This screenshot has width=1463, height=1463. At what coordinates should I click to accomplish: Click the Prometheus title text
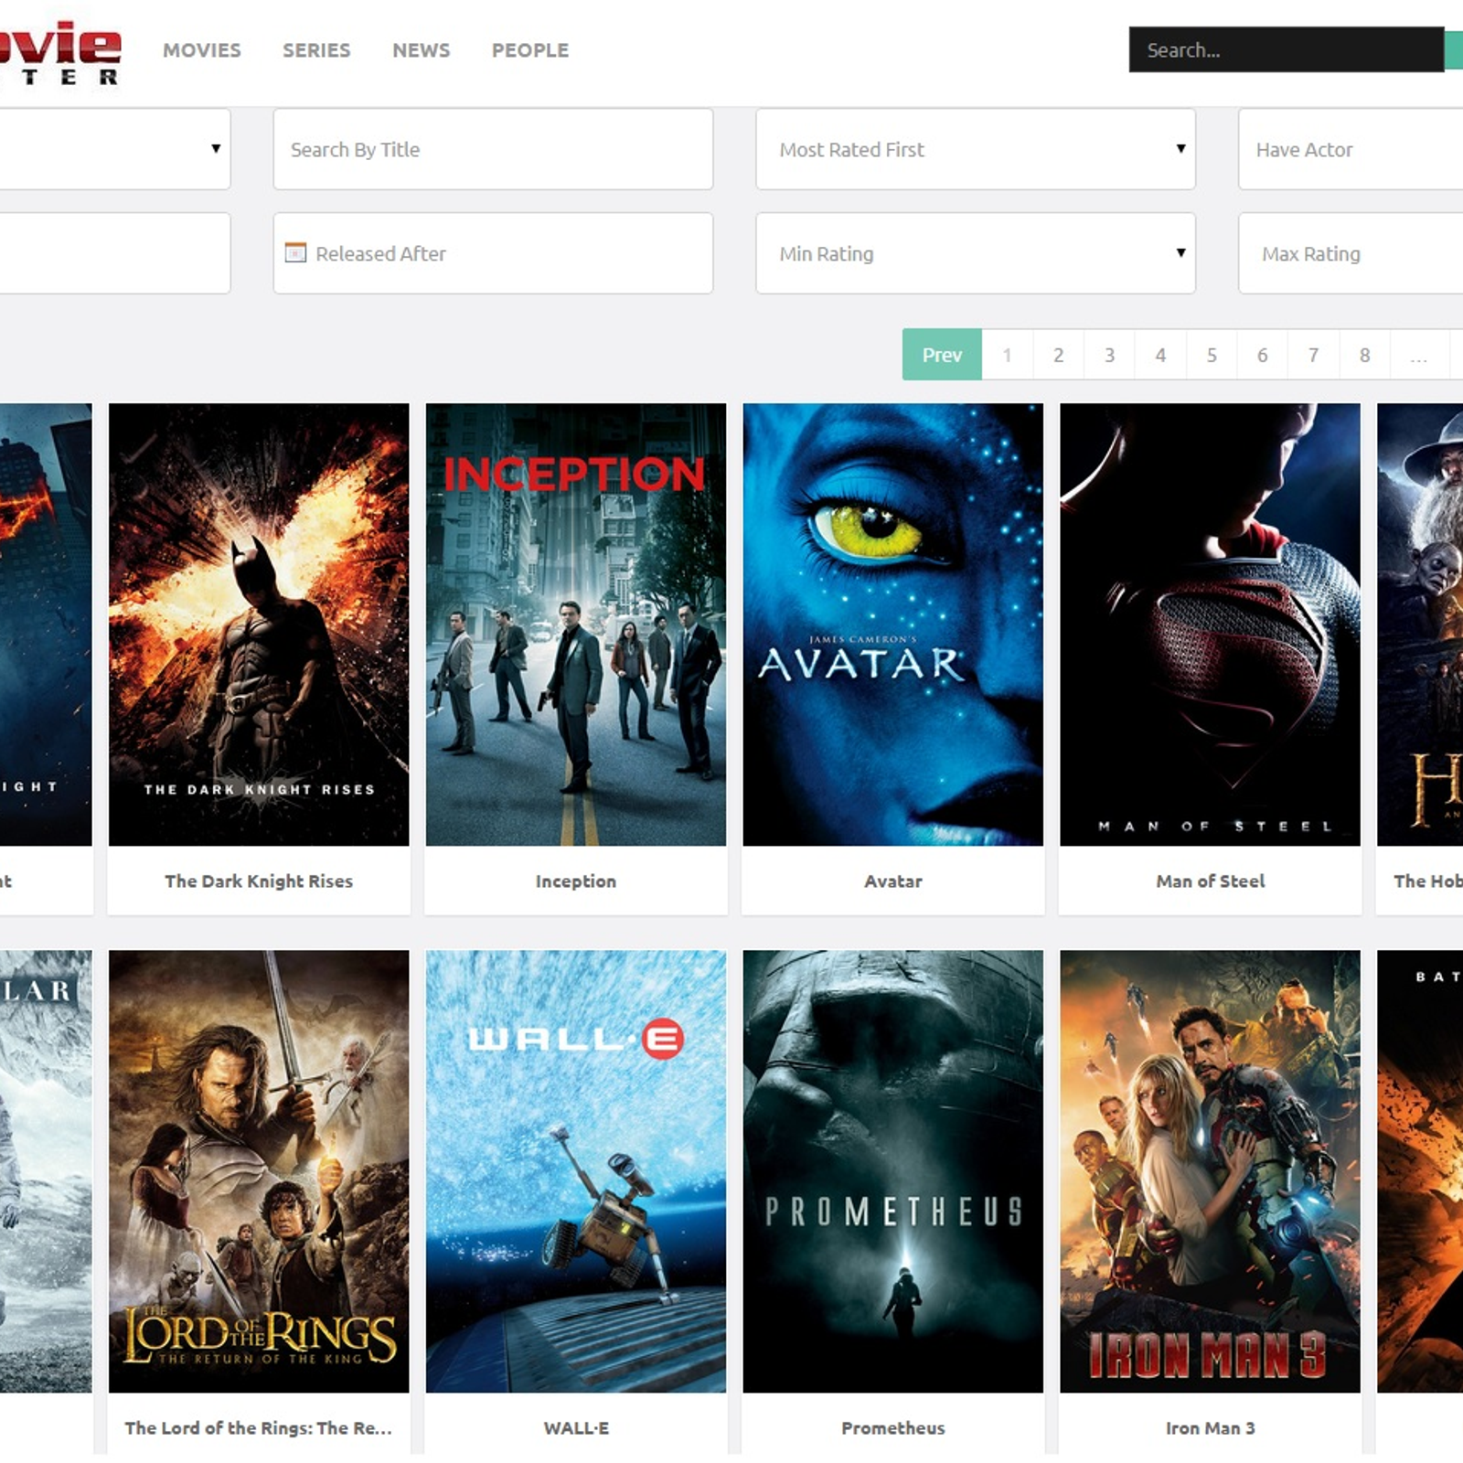[893, 1428]
